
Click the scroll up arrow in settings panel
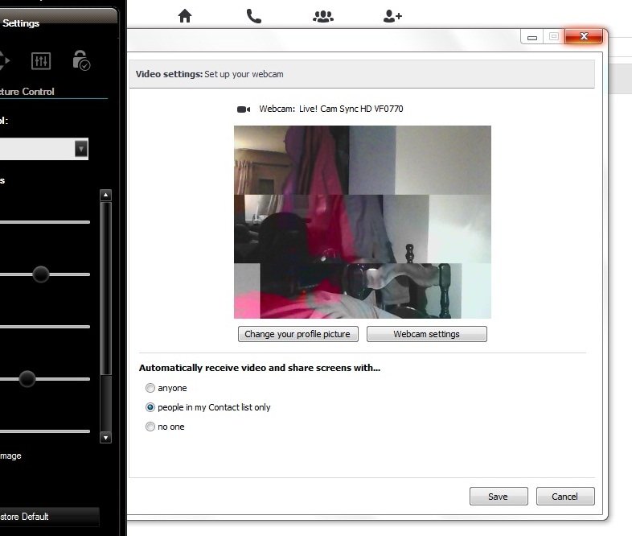(x=105, y=196)
